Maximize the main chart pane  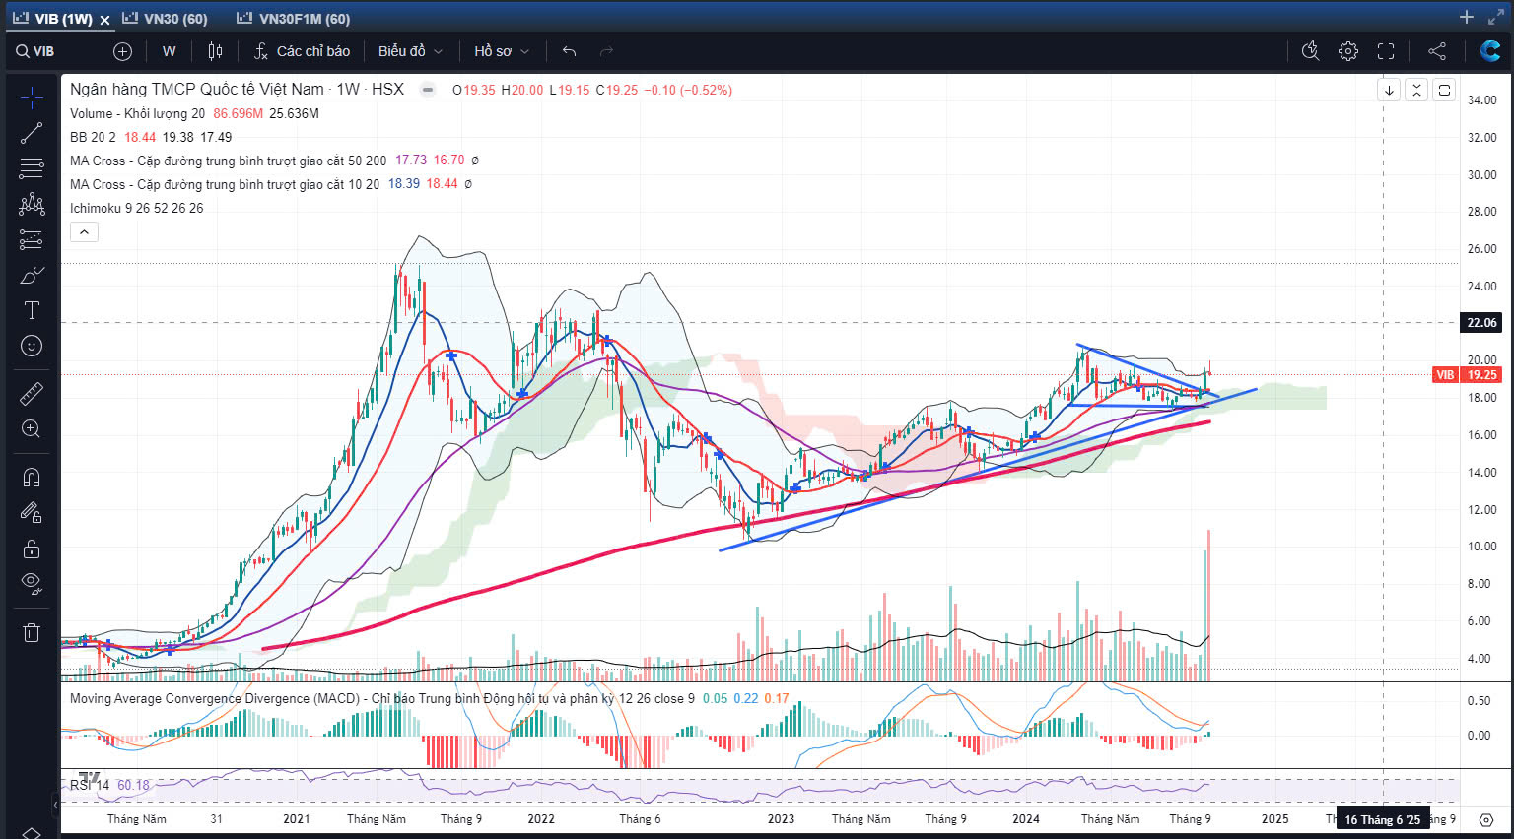tap(1444, 90)
